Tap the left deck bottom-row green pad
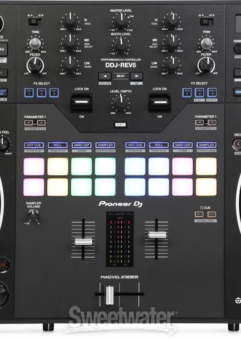 coord(82,187)
